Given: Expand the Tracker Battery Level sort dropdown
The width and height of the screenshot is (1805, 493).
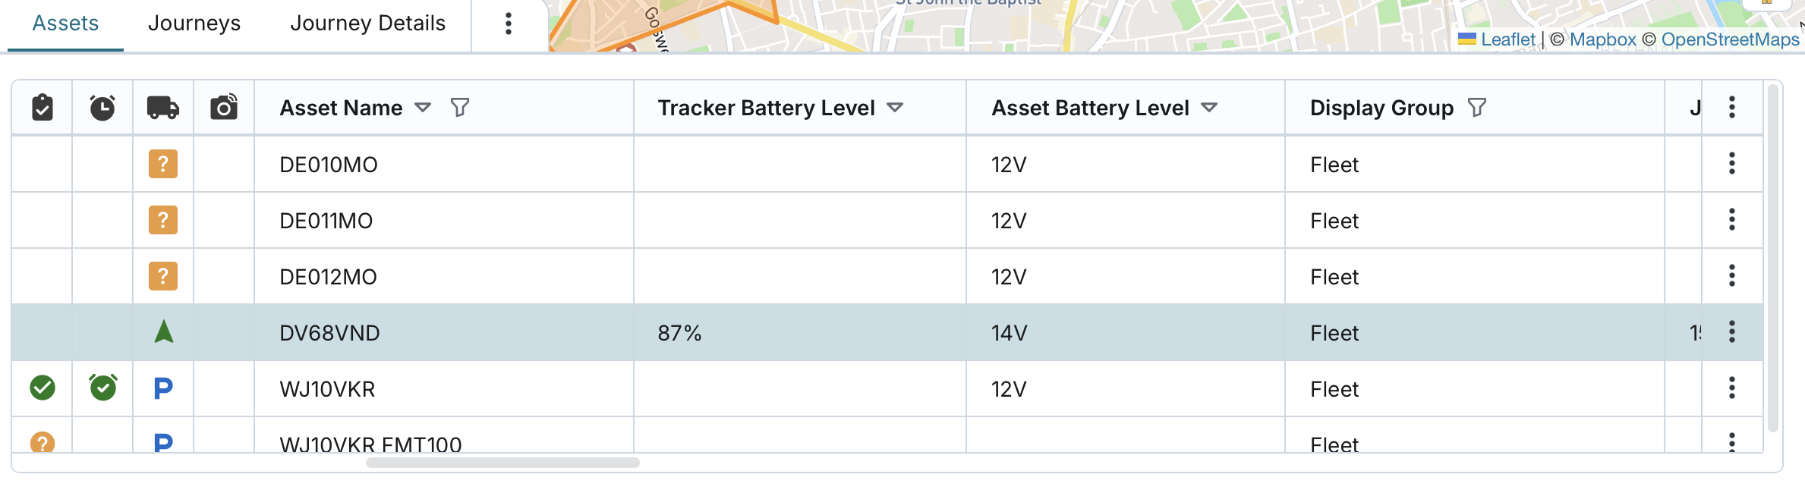Looking at the screenshot, I should pyautogui.click(x=895, y=108).
